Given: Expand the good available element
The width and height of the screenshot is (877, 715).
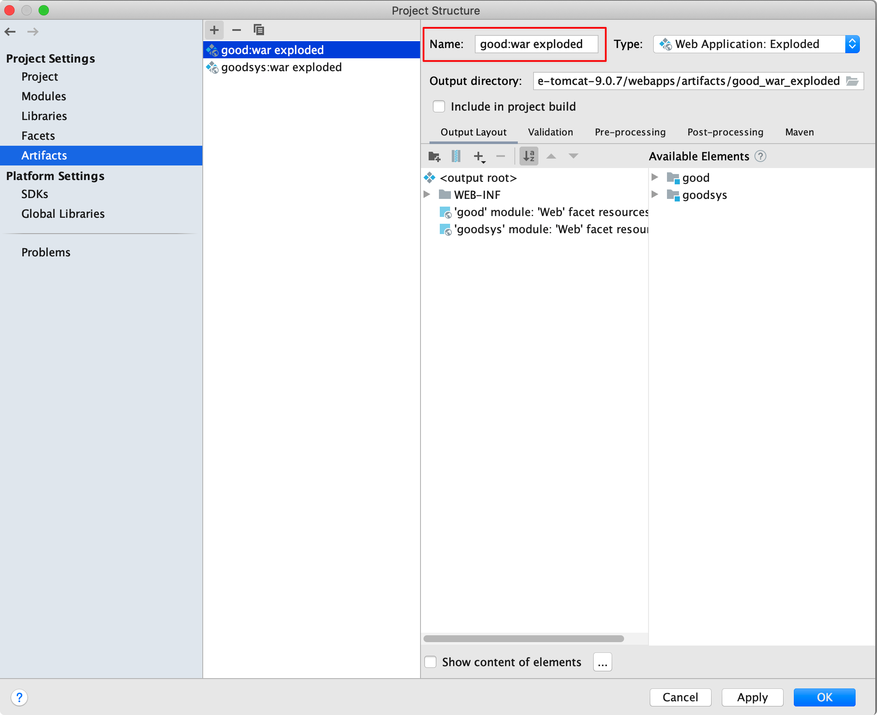Looking at the screenshot, I should 655,177.
